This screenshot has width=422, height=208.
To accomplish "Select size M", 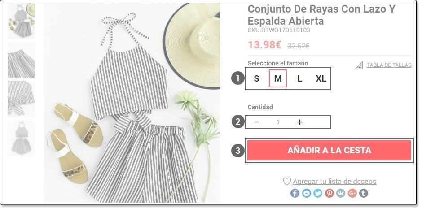I will [x=278, y=78].
